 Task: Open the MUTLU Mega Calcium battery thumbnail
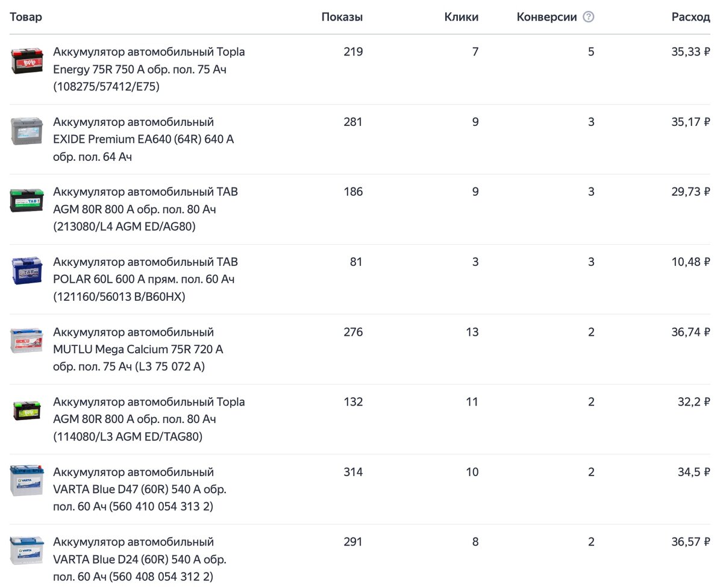pyautogui.click(x=27, y=341)
